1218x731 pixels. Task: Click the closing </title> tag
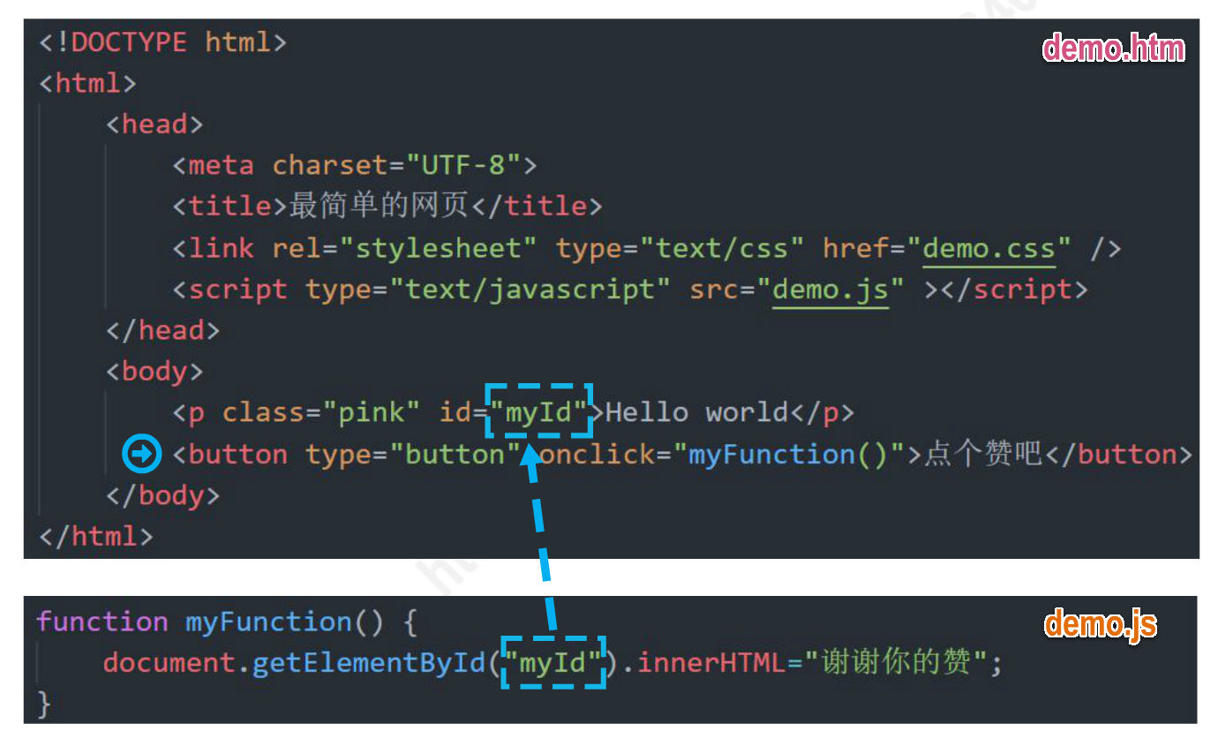pyautogui.click(x=538, y=206)
